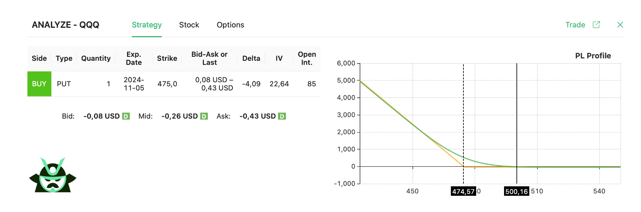The width and height of the screenshot is (641, 212).
Task: Click the Delta column header
Action: click(251, 58)
